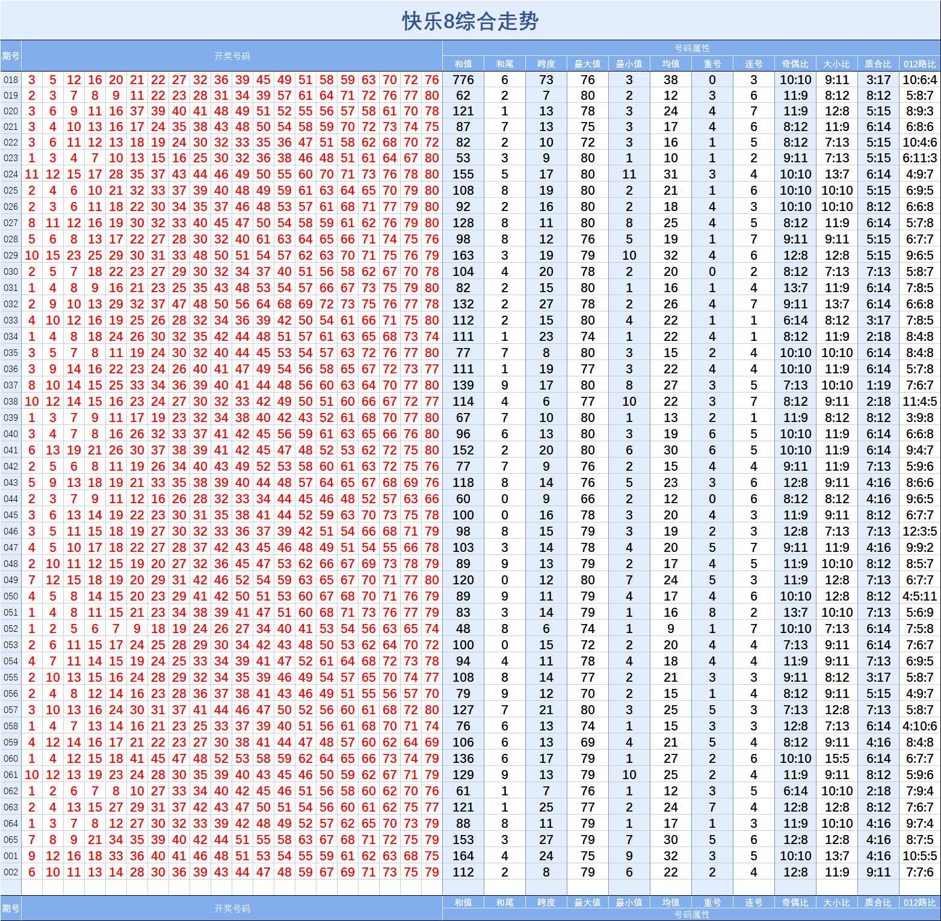This screenshot has height=921, width=941.
Task: Select drawn number 7 in row 052
Action: [x=116, y=629]
